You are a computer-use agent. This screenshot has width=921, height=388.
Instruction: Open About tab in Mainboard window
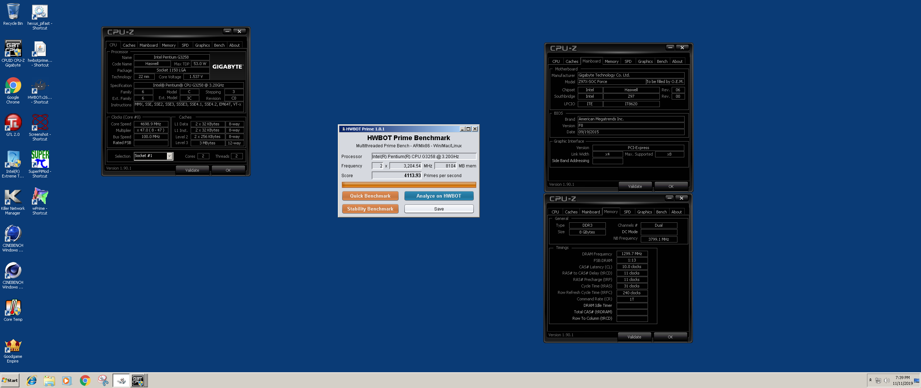click(677, 61)
